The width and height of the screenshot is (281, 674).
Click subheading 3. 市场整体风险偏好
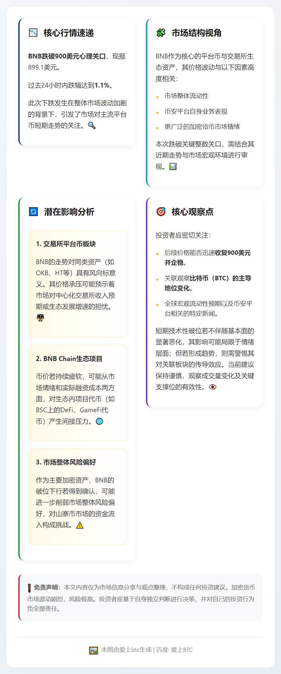coord(66,462)
